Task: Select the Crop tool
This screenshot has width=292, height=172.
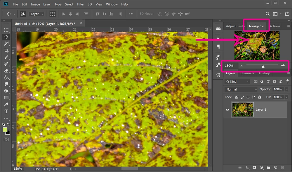Action: click(6, 51)
